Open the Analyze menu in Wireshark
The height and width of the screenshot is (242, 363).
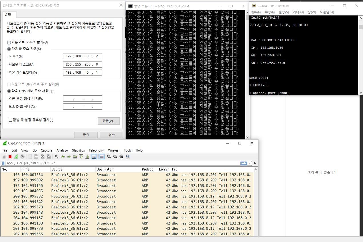pyautogui.click(x=62, y=150)
